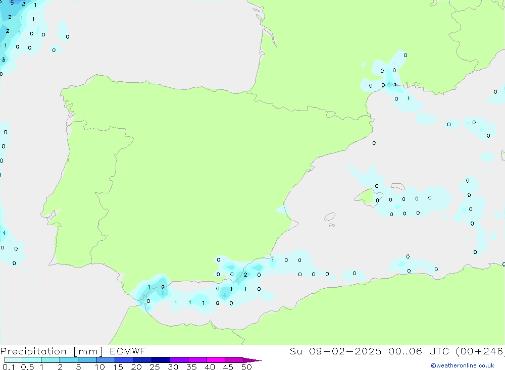Screen dimensions: 505x370
Task: Click the '35' legend scale label
Action: point(191,367)
